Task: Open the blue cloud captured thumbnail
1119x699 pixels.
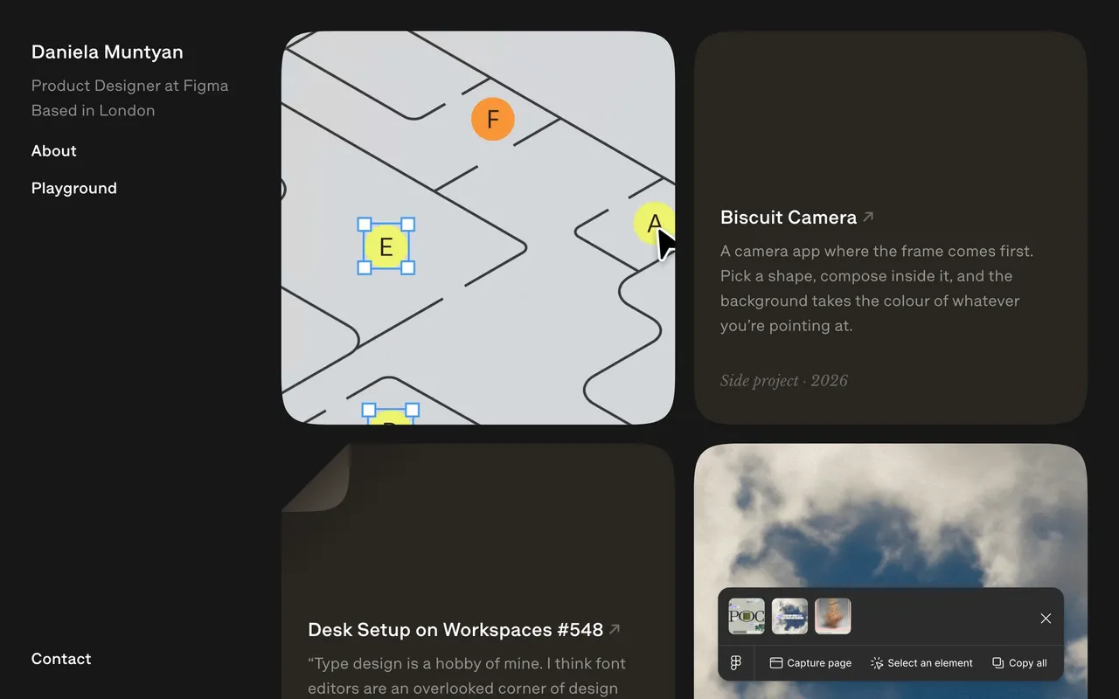Action: [789, 616]
